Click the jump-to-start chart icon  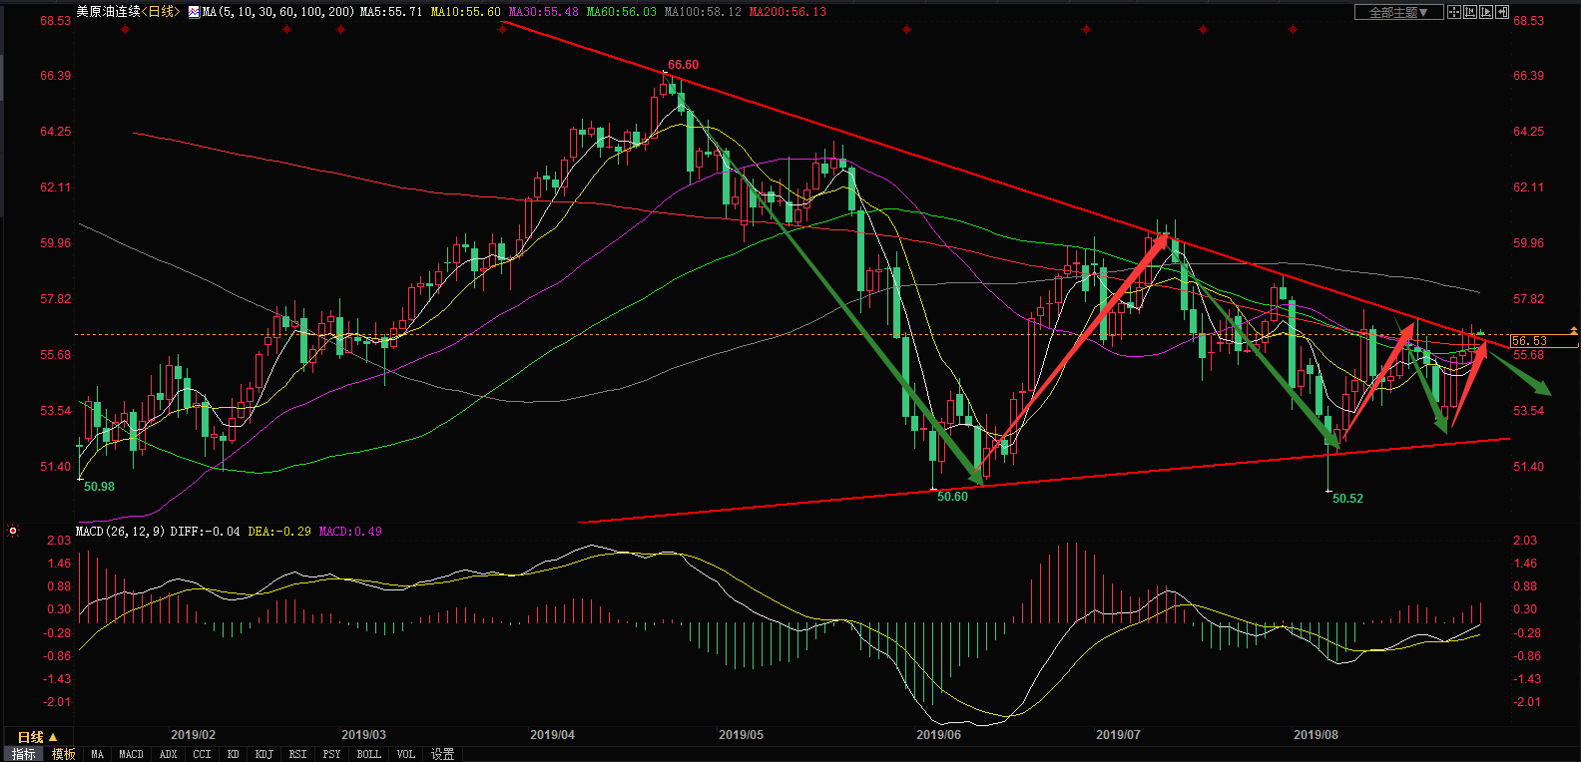tap(1470, 12)
